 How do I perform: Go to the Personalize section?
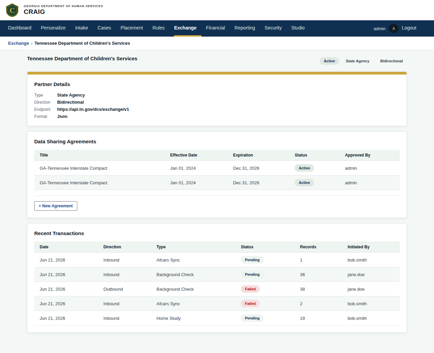[53, 28]
